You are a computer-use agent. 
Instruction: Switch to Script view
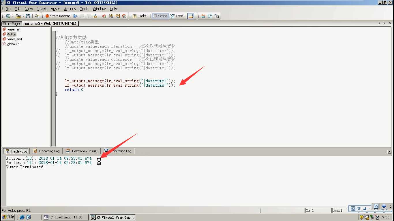tap(160, 16)
